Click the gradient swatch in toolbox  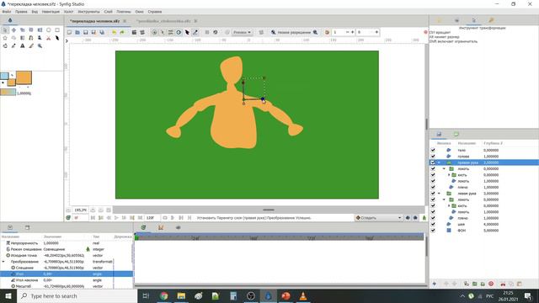pyautogui.click(x=8, y=93)
